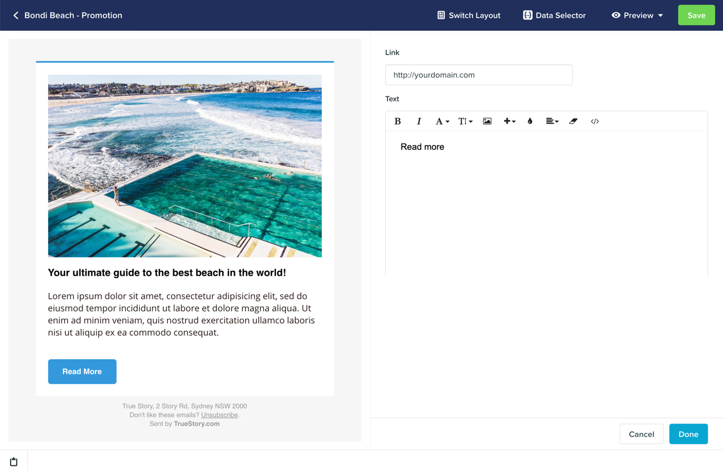Toggle italic formatting in the text editor
723x471 pixels.
pyautogui.click(x=419, y=121)
